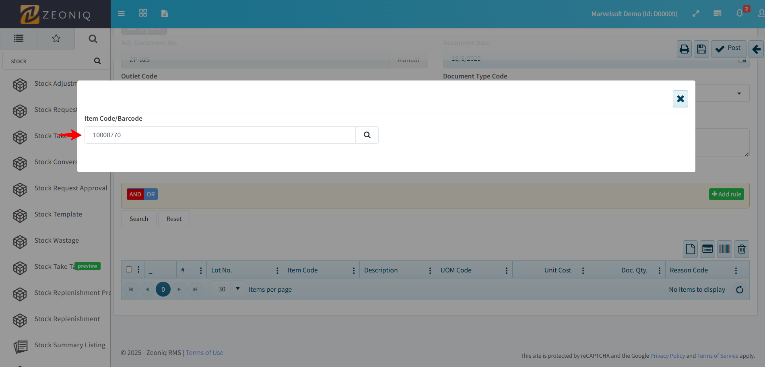Go to the previous grid page
This screenshot has width=765, height=367.
147,289
